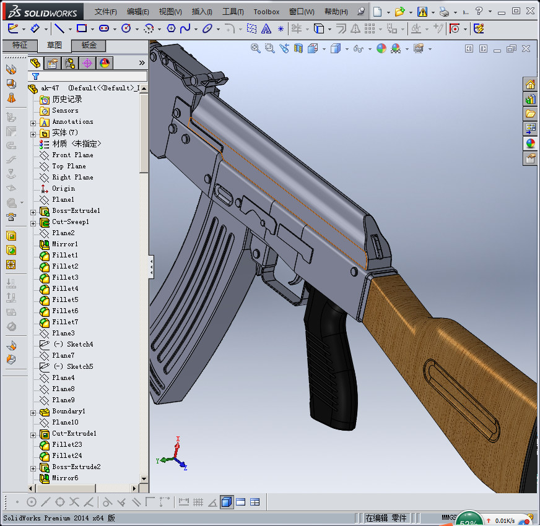Image resolution: width=540 pixels, height=526 pixels.
Task: Click the Zoom to Fit icon
Action: (255, 48)
